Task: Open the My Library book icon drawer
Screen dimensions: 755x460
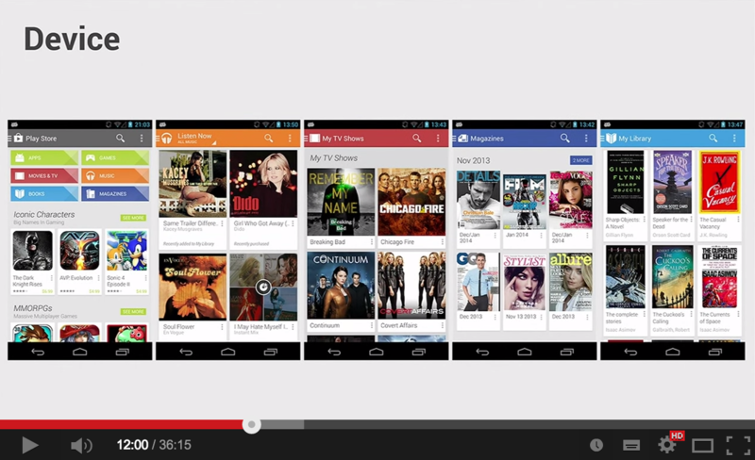Action: [x=609, y=139]
